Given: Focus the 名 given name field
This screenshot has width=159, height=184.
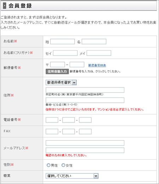Looking at the screenshot, I should (94, 42).
